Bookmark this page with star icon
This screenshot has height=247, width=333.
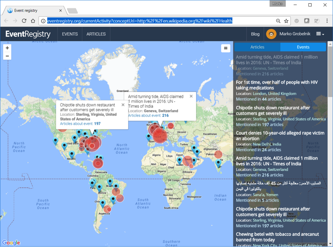click(286, 21)
